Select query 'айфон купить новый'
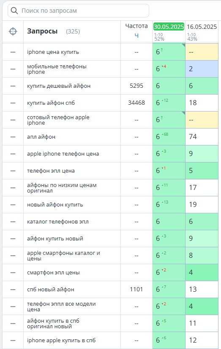This screenshot has width=221, height=349. click(x=55, y=239)
